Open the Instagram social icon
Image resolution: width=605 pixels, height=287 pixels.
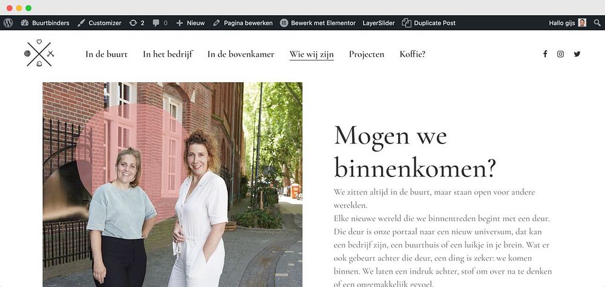click(560, 54)
